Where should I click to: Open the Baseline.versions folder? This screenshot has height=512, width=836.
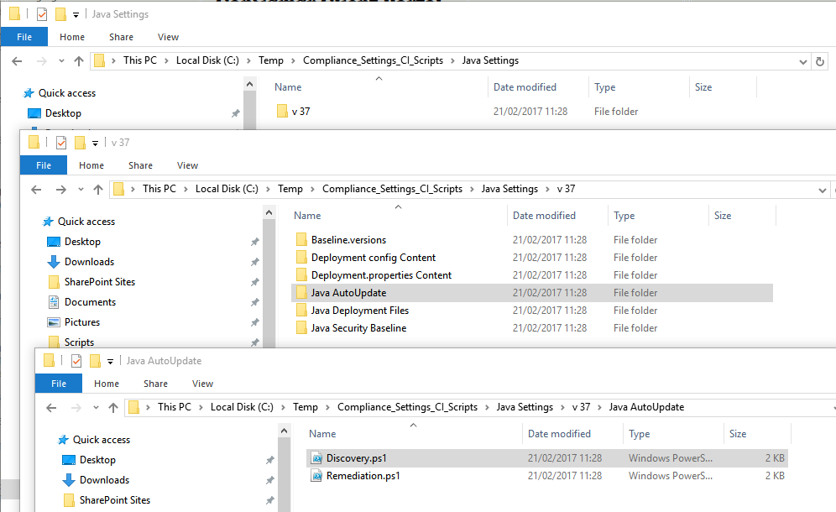click(348, 240)
